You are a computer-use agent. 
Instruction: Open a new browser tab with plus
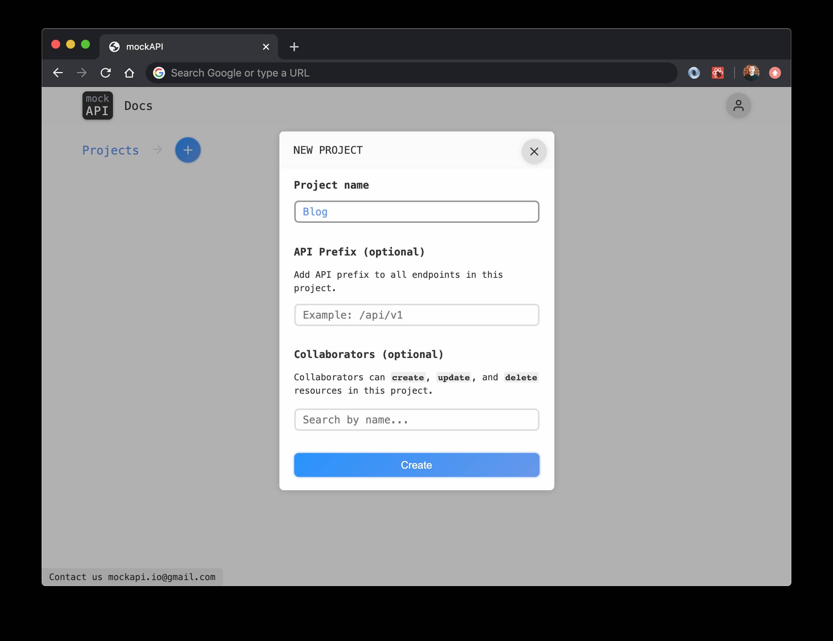tap(294, 47)
